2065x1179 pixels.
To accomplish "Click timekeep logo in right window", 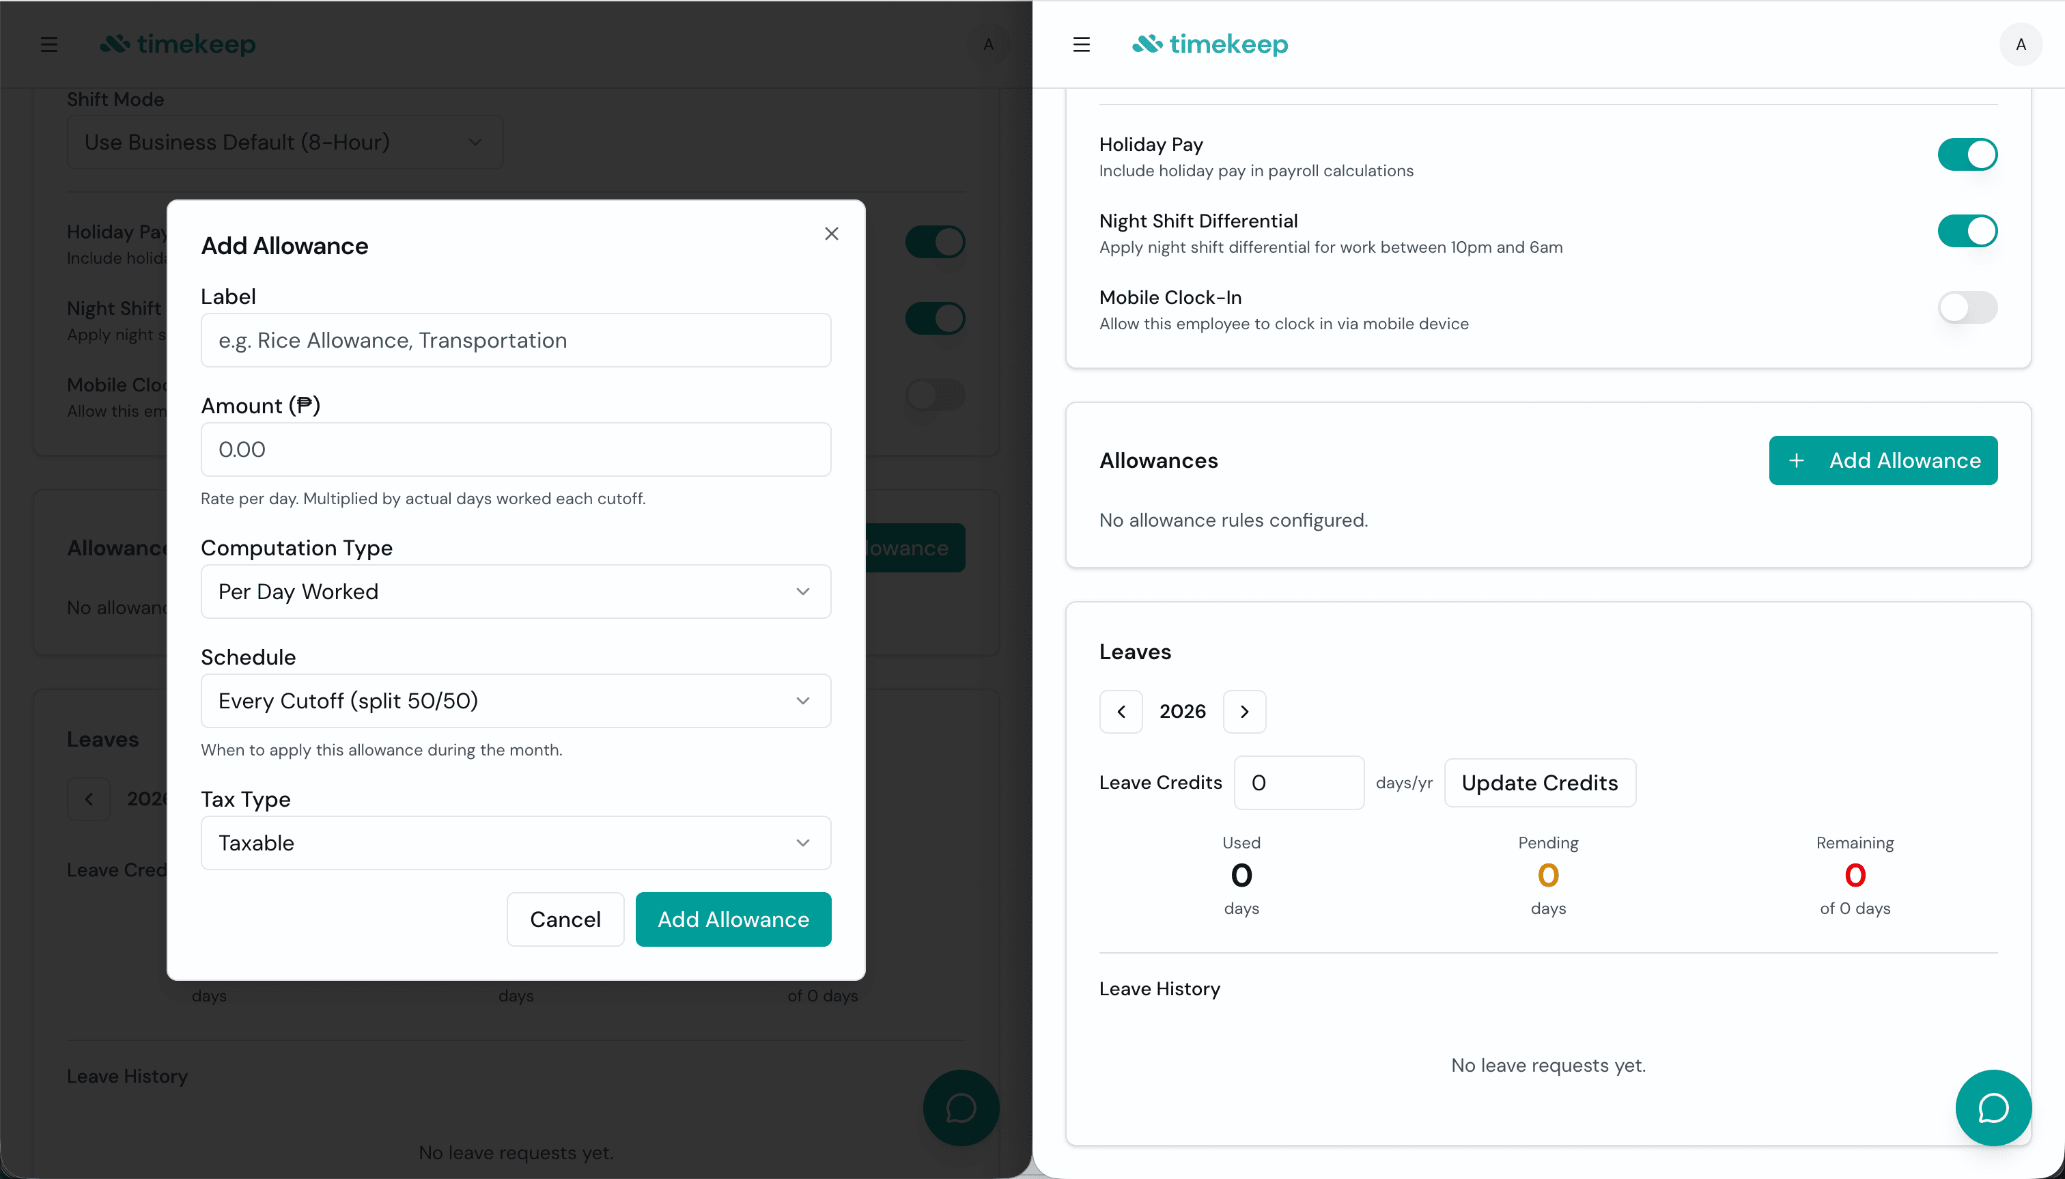I will coord(1210,44).
